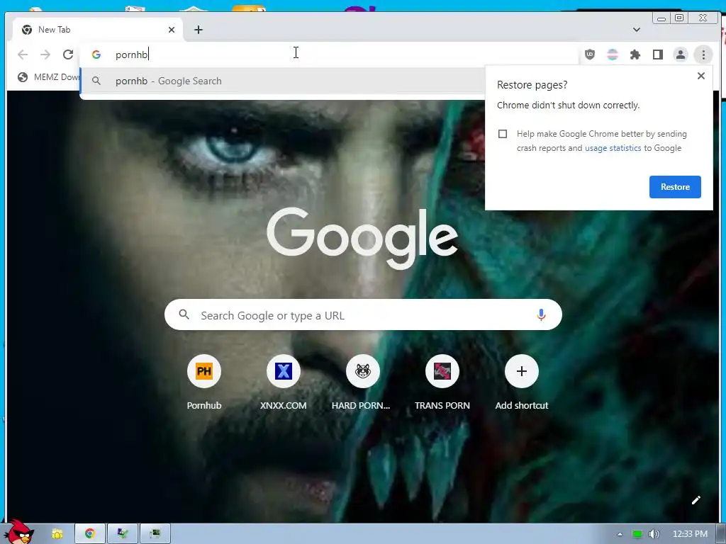Click the green tray status icon

click(637, 534)
